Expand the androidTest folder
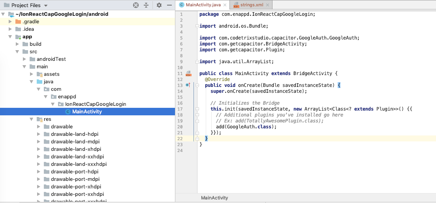Viewport: 436px width, 203px height. pos(24,59)
